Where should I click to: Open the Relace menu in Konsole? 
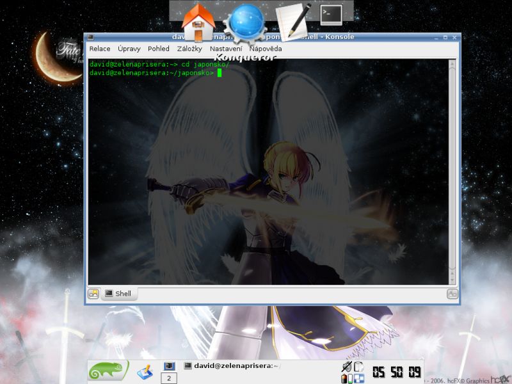(100, 49)
